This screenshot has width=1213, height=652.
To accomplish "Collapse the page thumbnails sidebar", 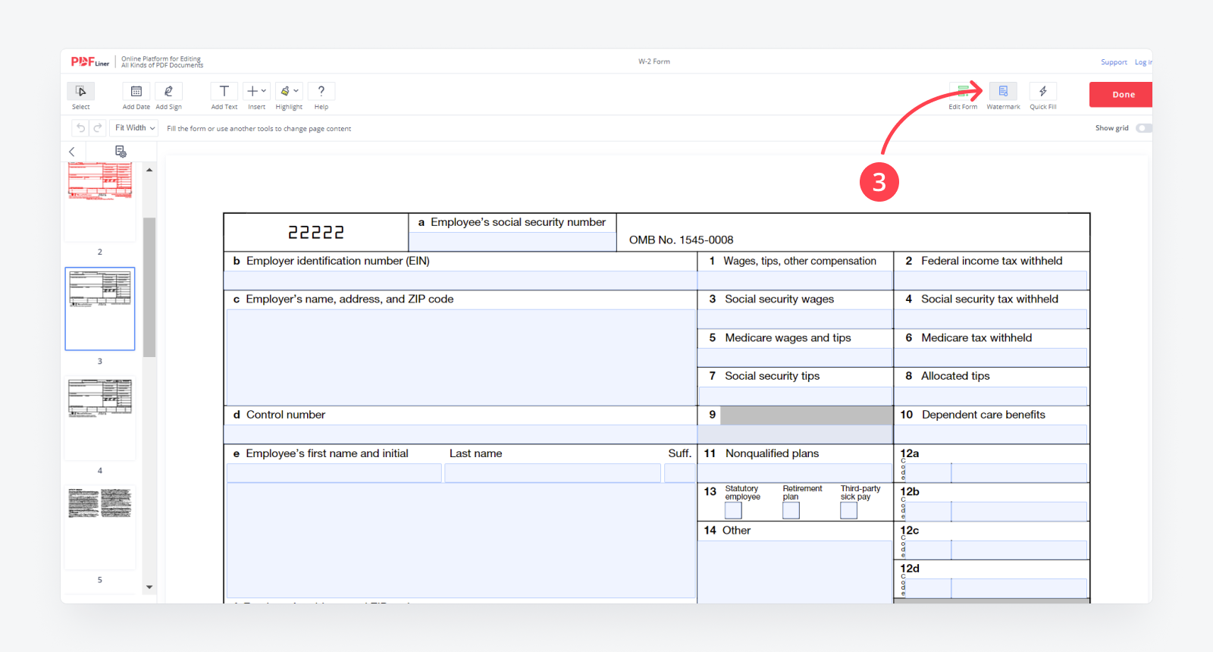I will 72,152.
